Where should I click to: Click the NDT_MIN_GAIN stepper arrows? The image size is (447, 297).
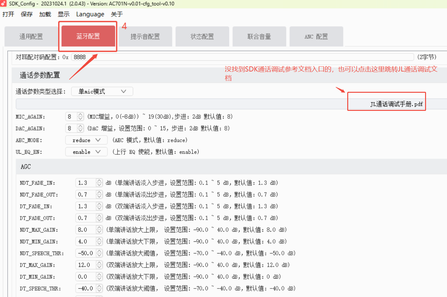[x=99, y=241]
